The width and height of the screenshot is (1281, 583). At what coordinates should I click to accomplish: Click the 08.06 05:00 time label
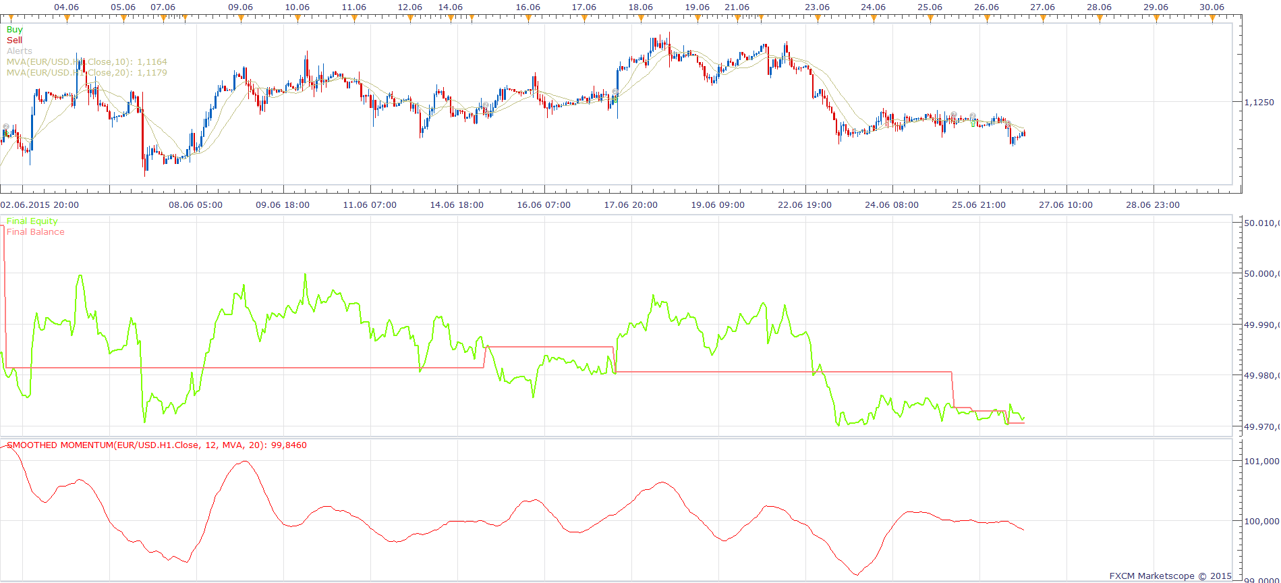196,205
